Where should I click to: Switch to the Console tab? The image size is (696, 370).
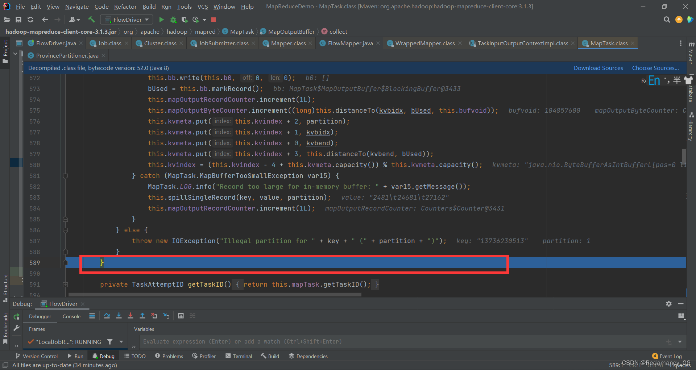click(x=71, y=316)
